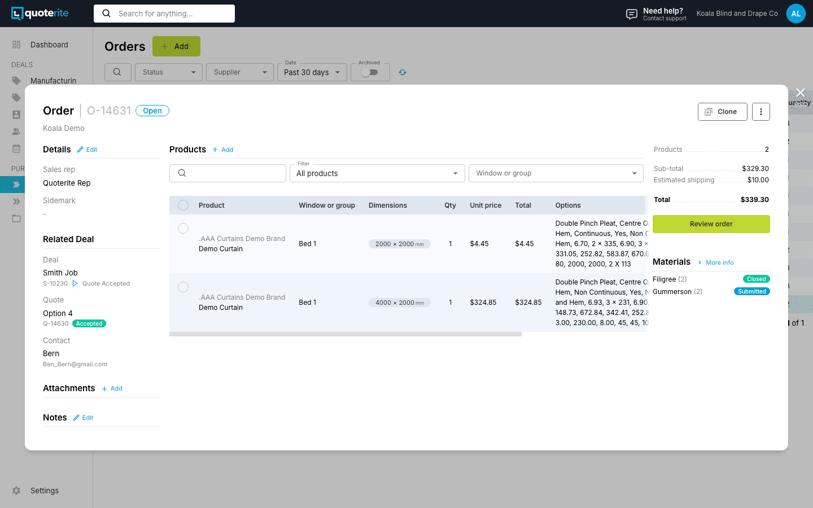Click the top search bar

[164, 14]
